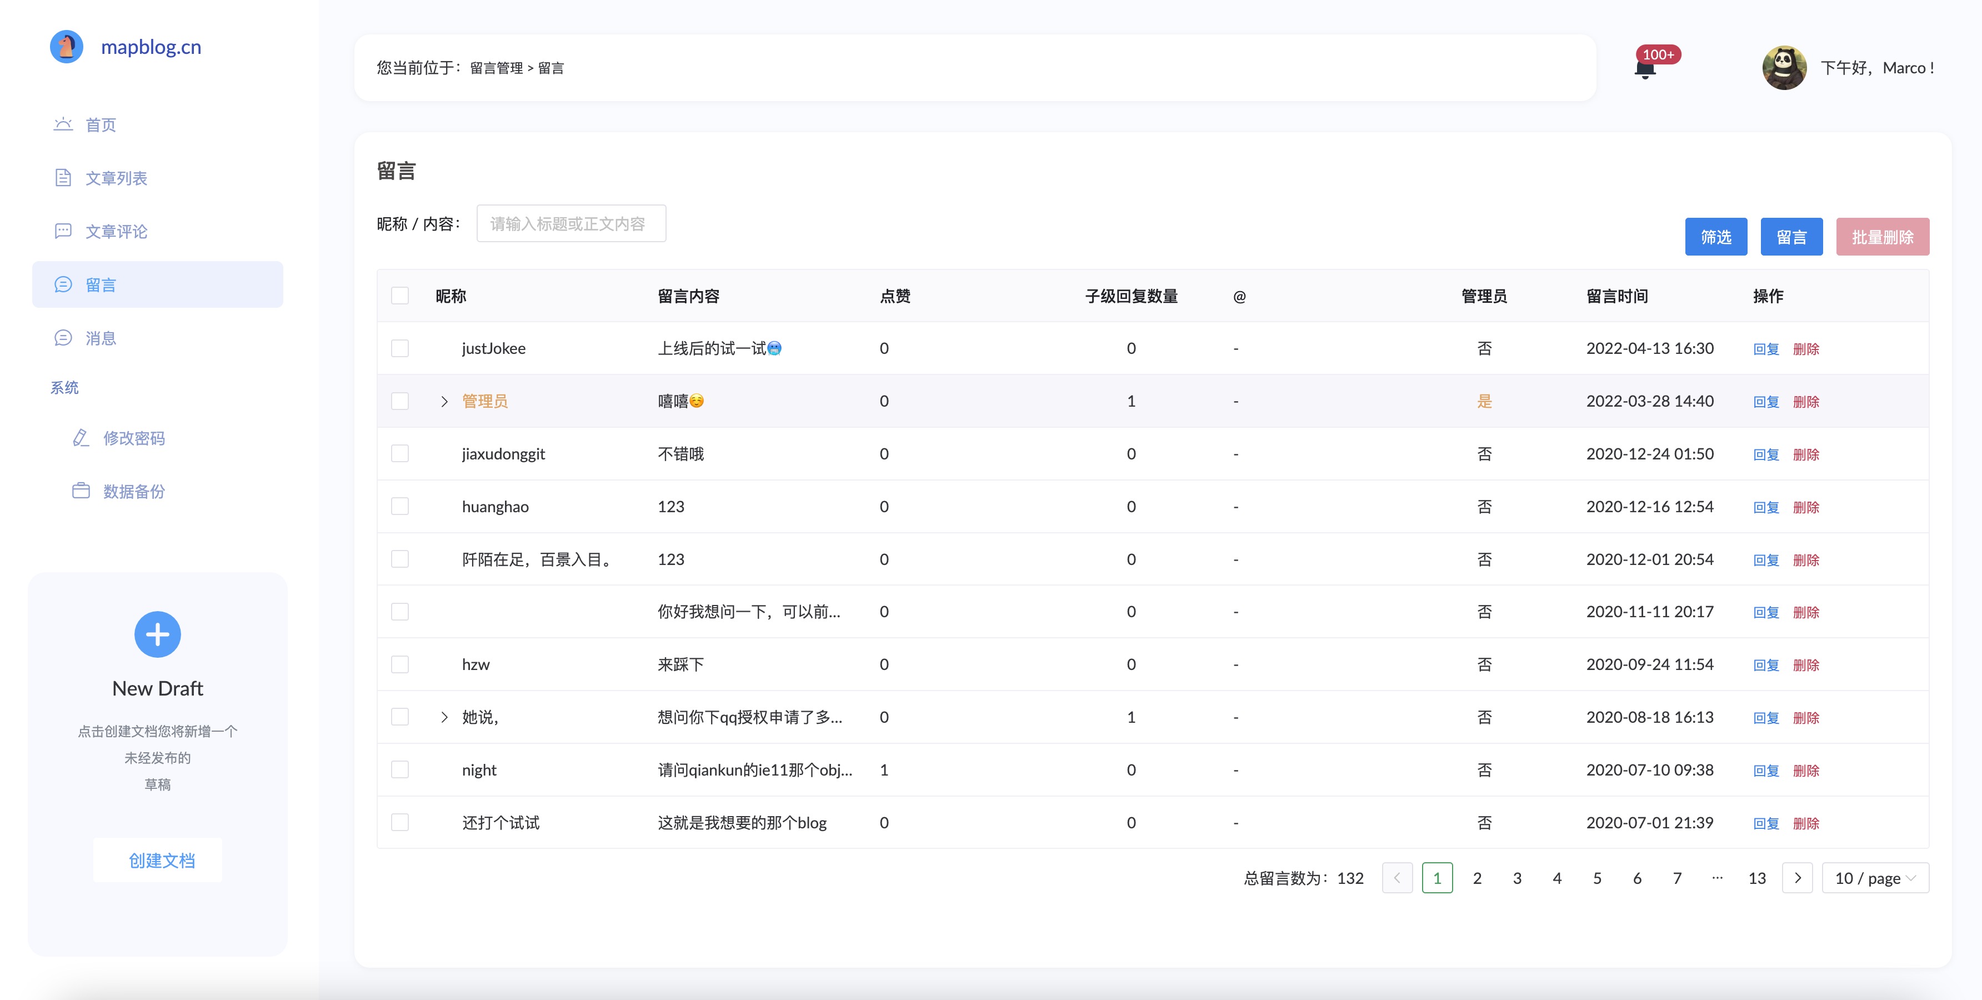The image size is (1982, 1000).
Task: Click comment text 这就是我想要的那个blog
Action: tap(742, 822)
